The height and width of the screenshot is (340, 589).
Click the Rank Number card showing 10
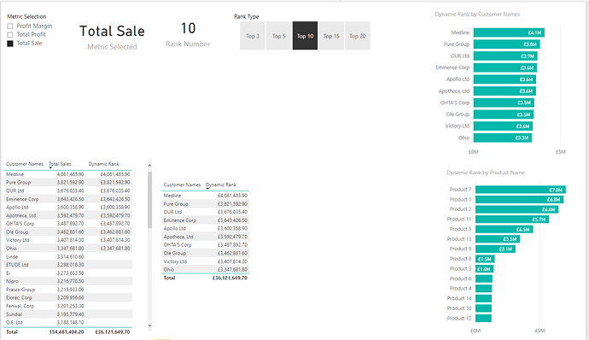(x=188, y=35)
